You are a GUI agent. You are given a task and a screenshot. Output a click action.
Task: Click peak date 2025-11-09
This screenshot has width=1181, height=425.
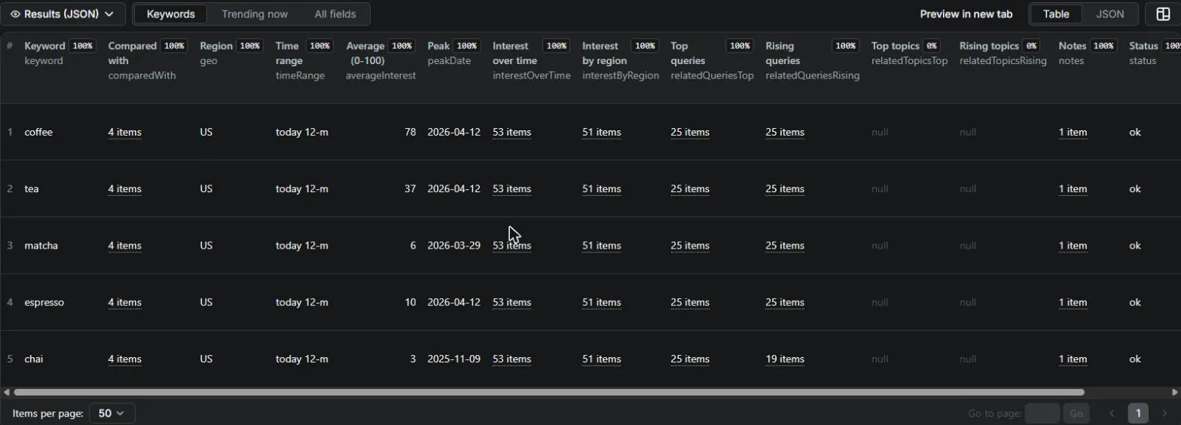[x=453, y=359]
